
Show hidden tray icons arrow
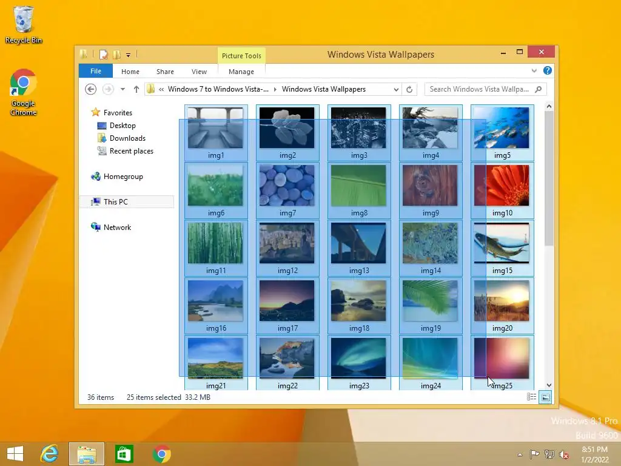coord(520,454)
